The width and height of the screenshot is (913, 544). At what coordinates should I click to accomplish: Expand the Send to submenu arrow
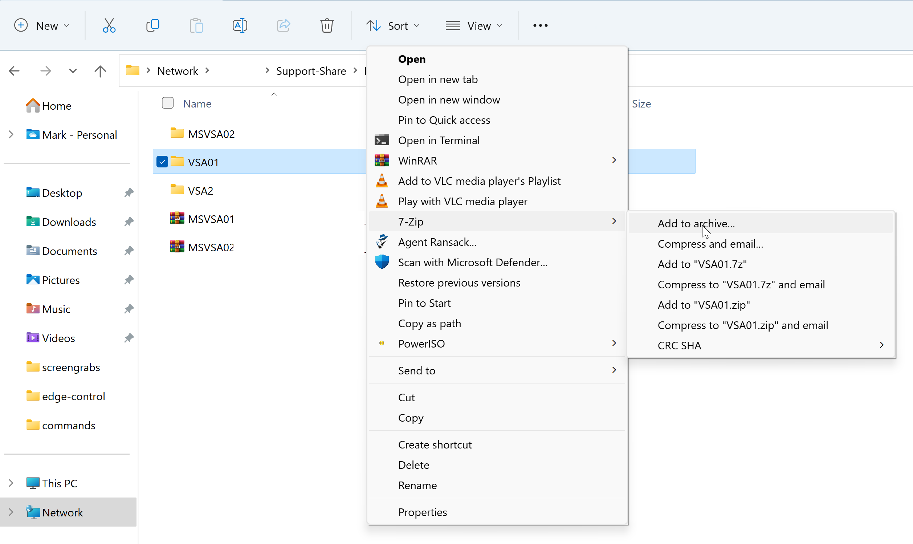pos(614,370)
